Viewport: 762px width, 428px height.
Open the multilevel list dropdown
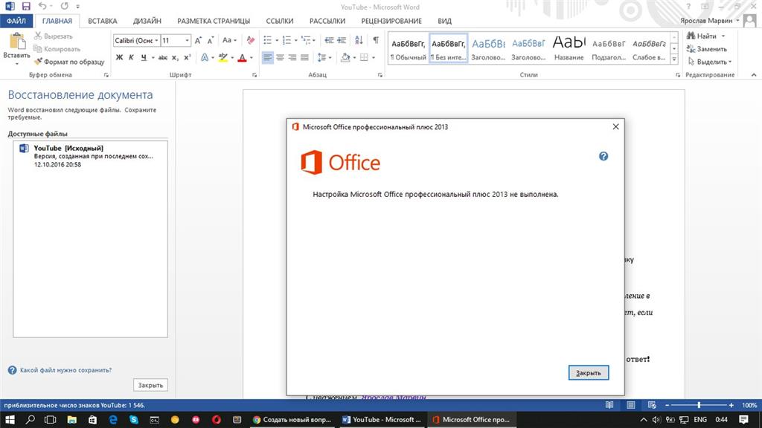click(x=315, y=40)
